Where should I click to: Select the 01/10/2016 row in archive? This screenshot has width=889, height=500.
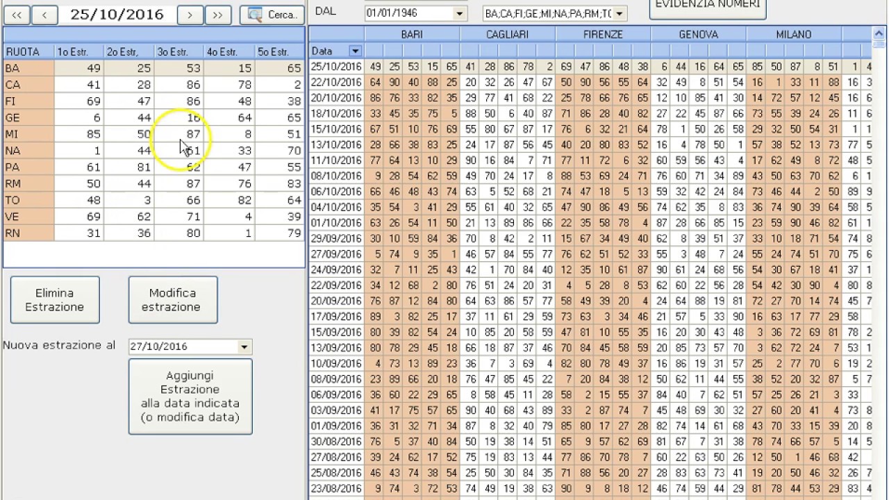[590, 223]
